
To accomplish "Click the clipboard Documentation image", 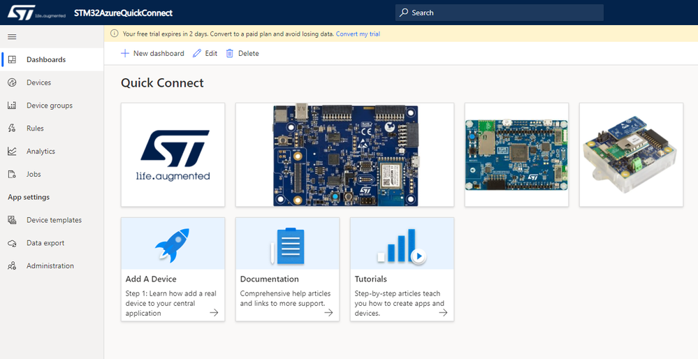I will [x=288, y=246].
